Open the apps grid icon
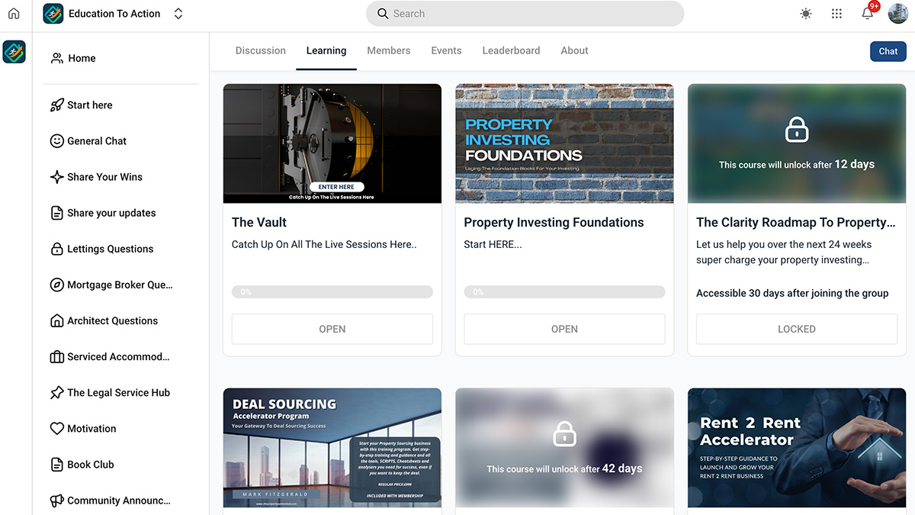The width and height of the screenshot is (915, 515). (x=836, y=13)
